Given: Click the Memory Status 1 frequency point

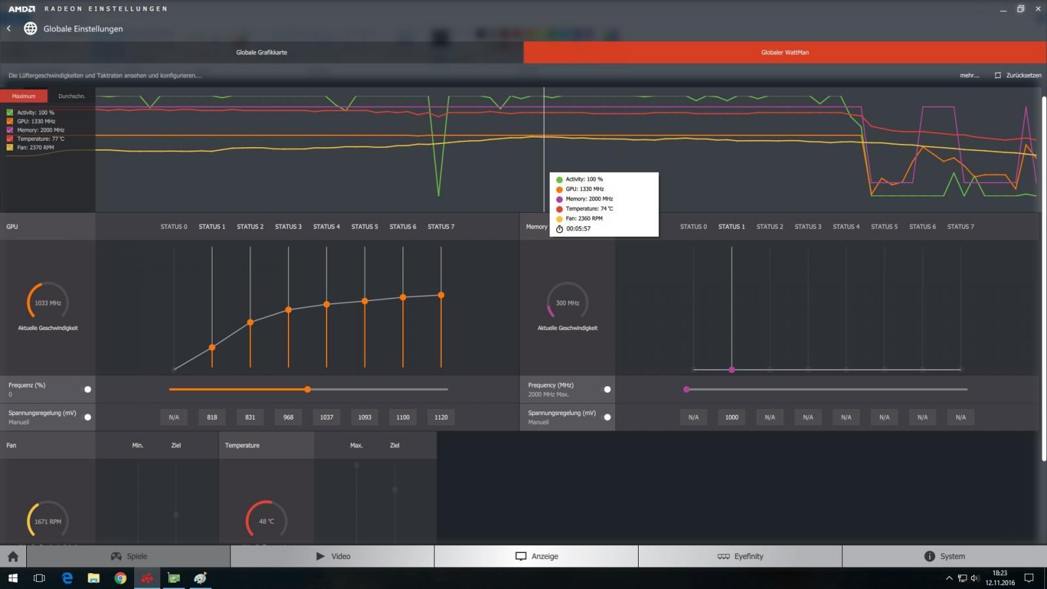Looking at the screenshot, I should [732, 370].
